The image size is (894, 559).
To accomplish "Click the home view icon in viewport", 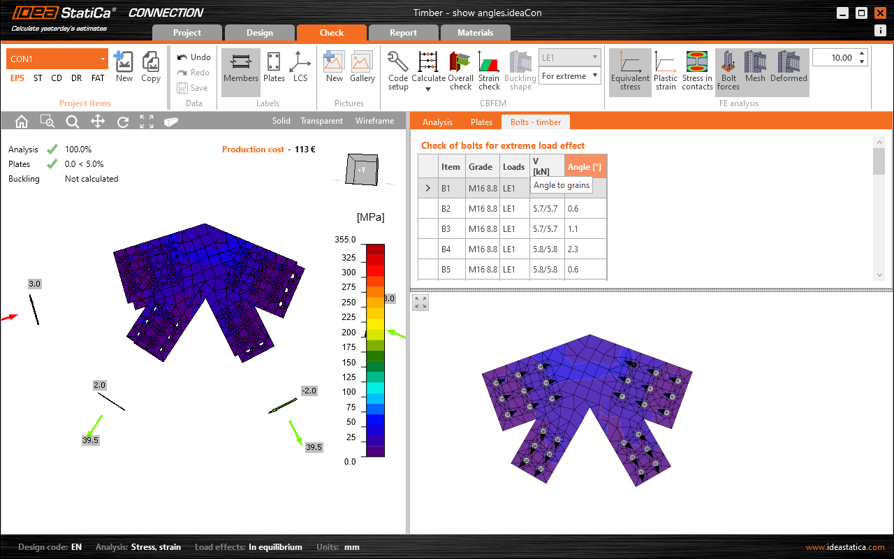I will [x=22, y=122].
